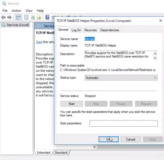
Task: Click OK in the properties dialog
Action: [109, 139]
